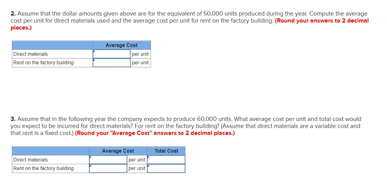Click the Average Cost header in requirement 3 table
The image size is (387, 184).
tap(118, 151)
